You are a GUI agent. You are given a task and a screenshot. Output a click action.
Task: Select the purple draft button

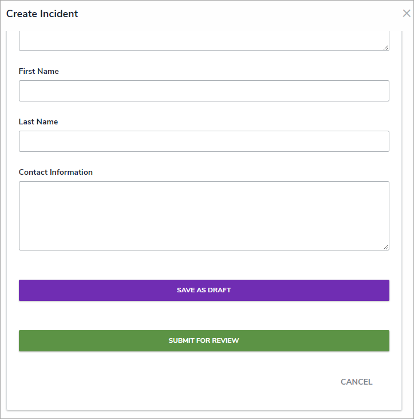click(204, 290)
